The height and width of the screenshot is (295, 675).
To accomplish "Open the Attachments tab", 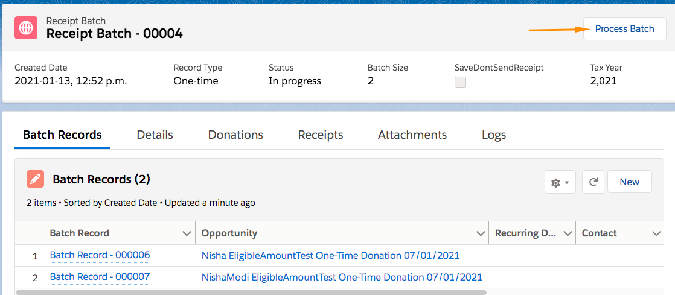I will [x=412, y=135].
